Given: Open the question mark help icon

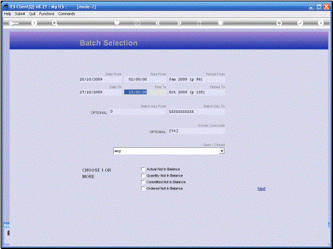Looking at the screenshot, I should point(34,23).
